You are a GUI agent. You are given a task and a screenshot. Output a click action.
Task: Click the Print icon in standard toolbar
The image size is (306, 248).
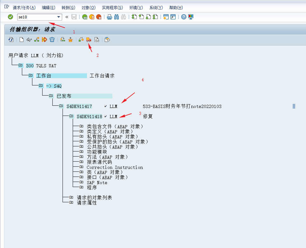pos(110,17)
